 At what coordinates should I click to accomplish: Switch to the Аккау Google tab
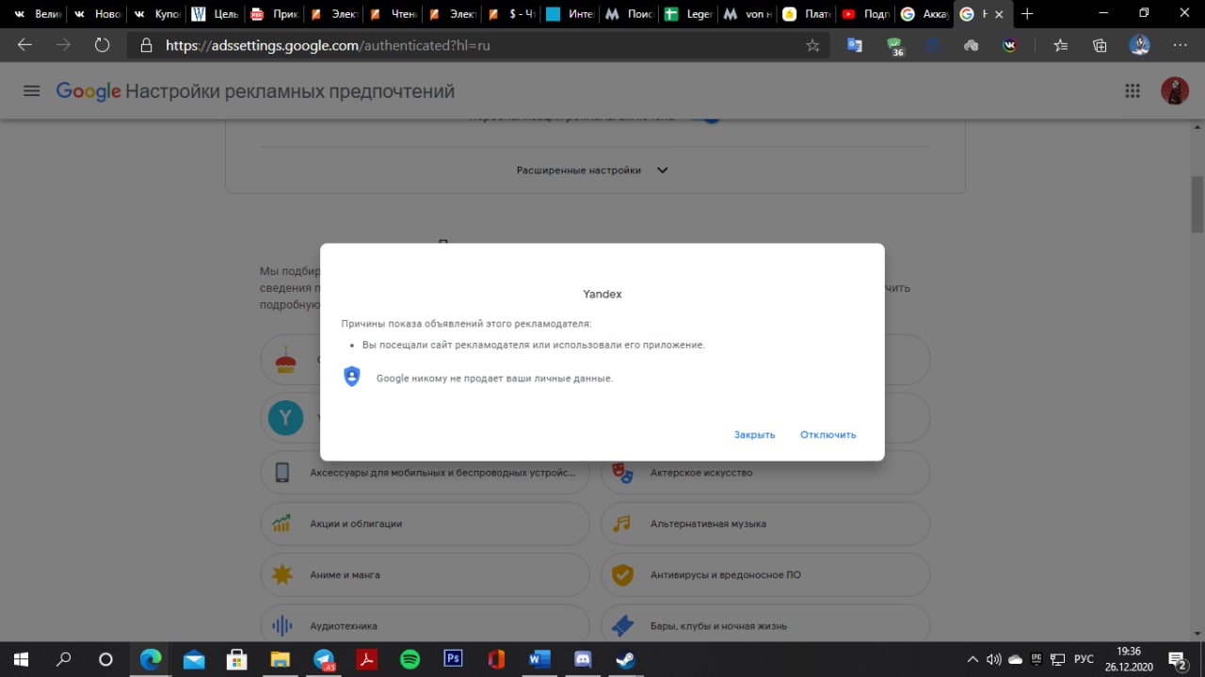926,14
